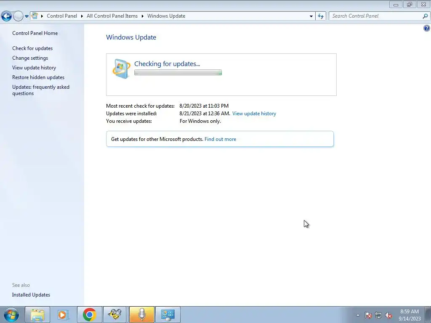Click the Back navigation arrow button
This screenshot has width=431, height=323.
point(7,16)
